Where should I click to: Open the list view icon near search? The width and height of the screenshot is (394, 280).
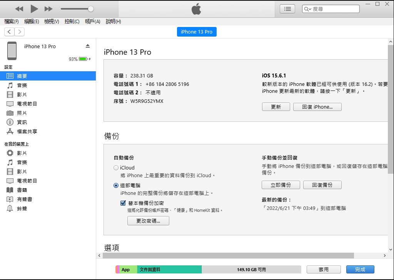(x=287, y=9)
